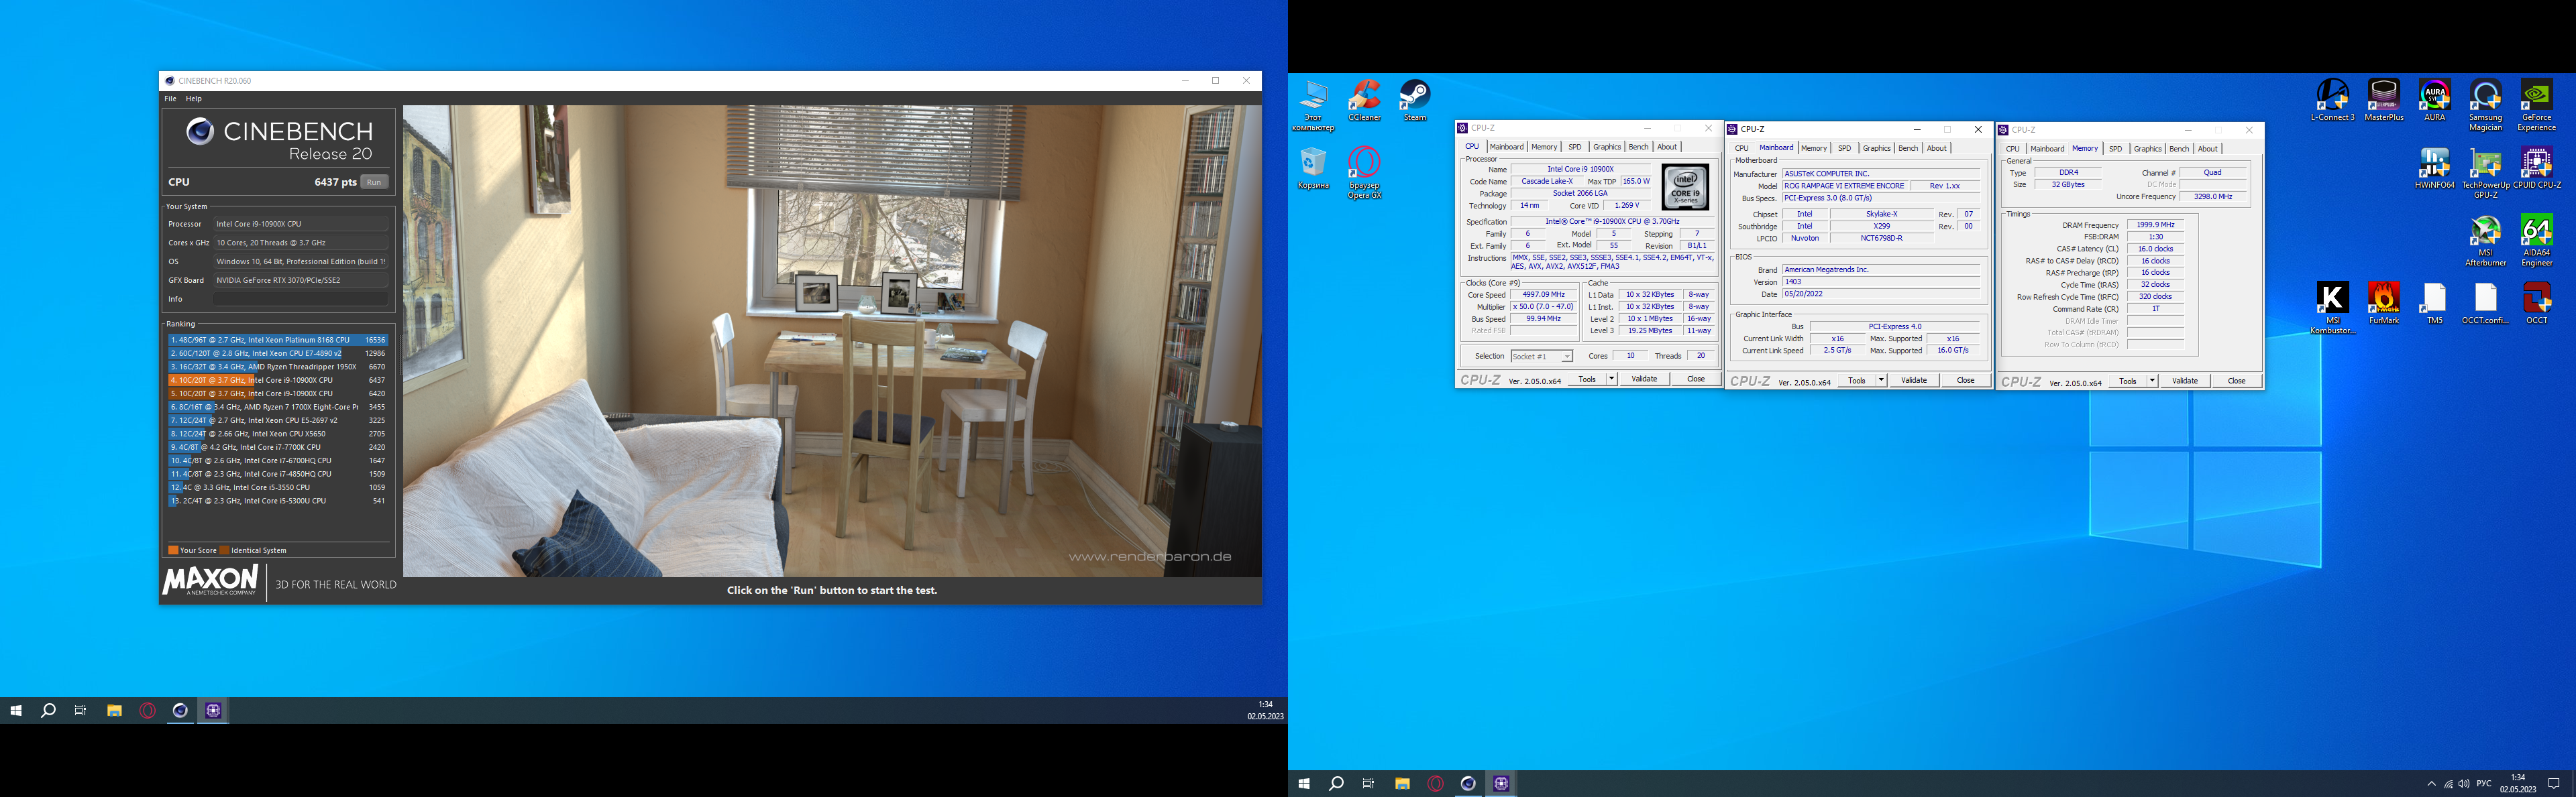Select the TechPowerUp GPU-Z shortcut
Viewport: 2576px width, 797px height.
point(2486,173)
